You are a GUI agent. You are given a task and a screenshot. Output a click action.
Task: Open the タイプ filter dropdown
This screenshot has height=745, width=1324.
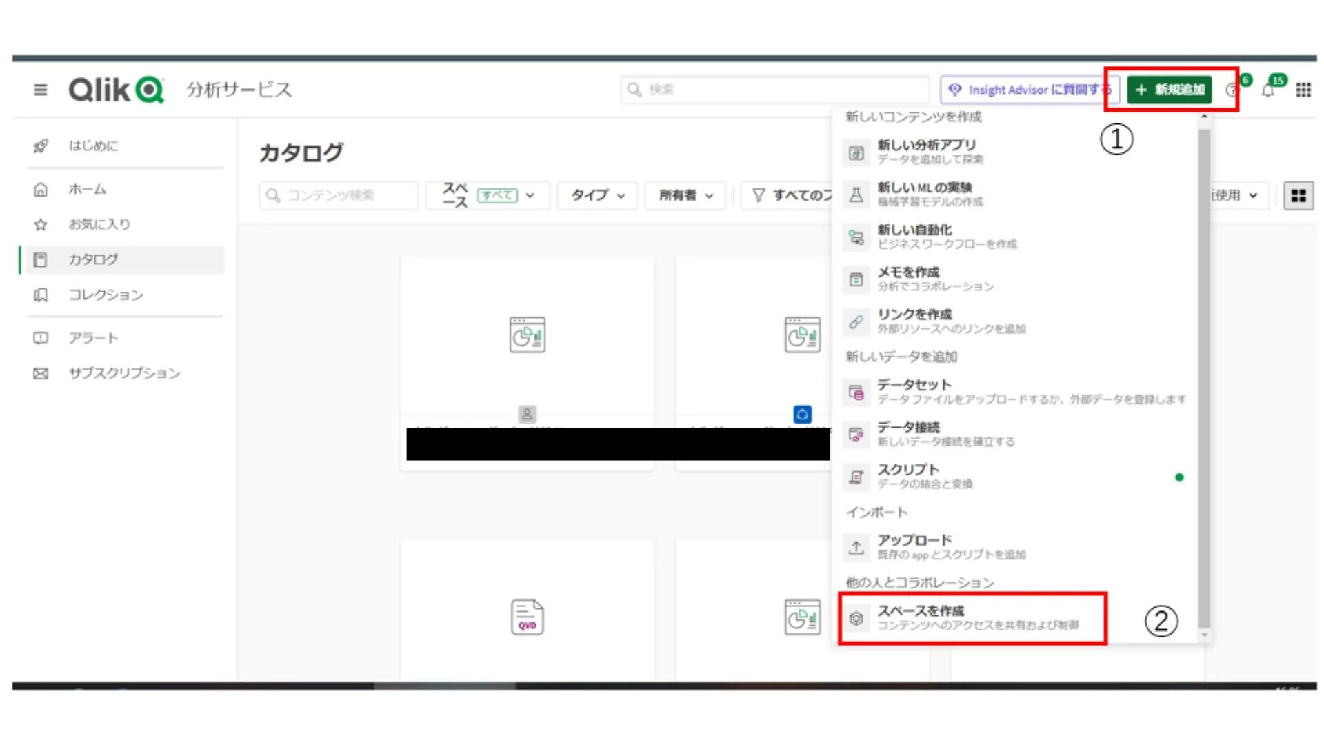(x=596, y=195)
